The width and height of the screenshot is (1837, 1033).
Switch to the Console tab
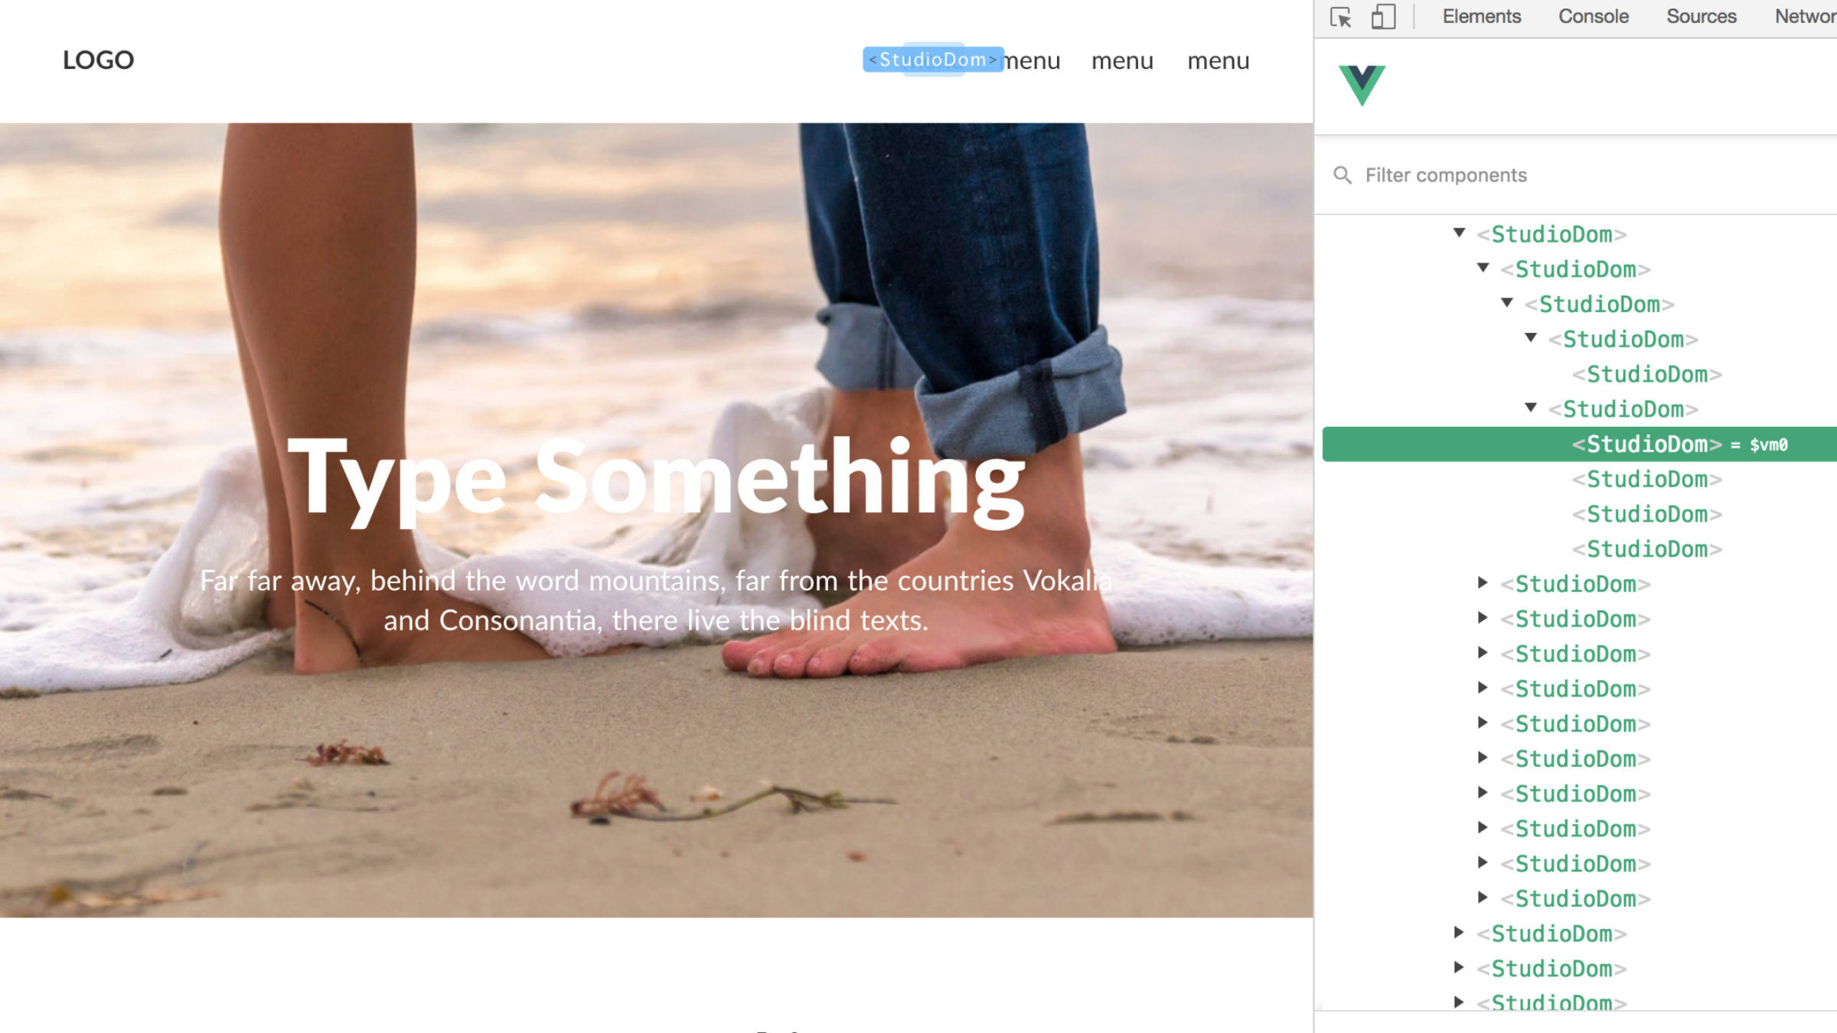(1593, 17)
